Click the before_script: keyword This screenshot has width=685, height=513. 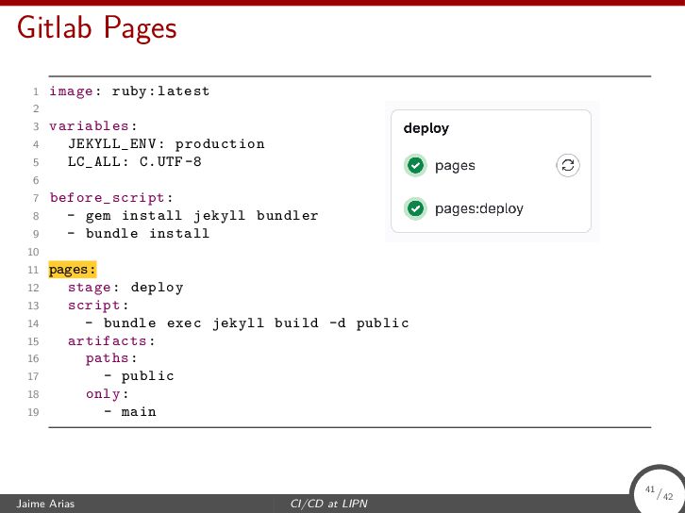pos(111,198)
